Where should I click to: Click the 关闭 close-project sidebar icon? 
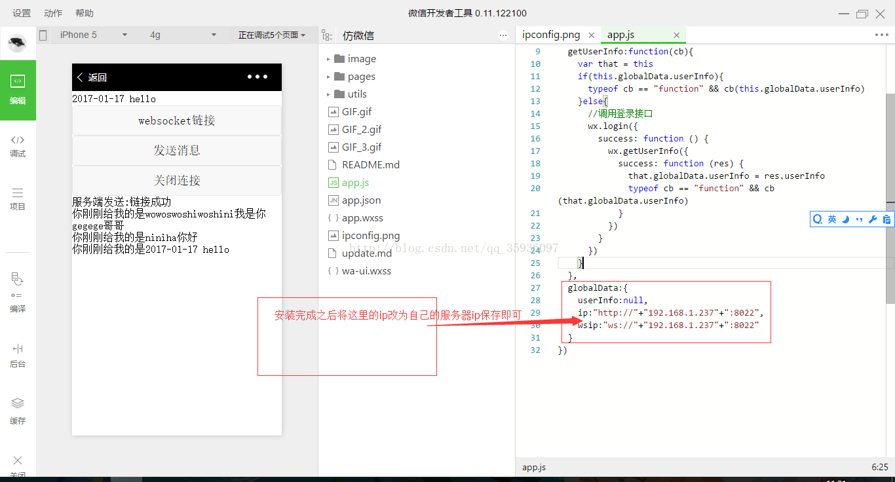[18, 466]
